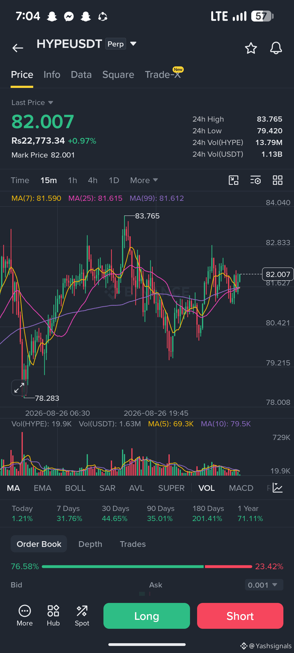Open the HYPEUSDT pair selector dropdown

click(x=133, y=44)
